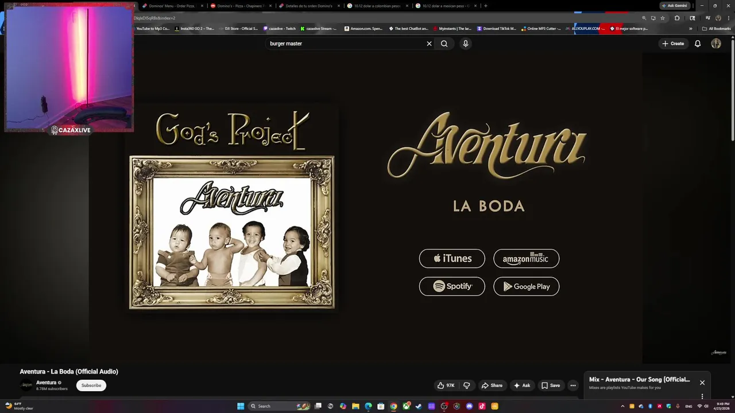Click the Spotify badge in the video

point(452,286)
